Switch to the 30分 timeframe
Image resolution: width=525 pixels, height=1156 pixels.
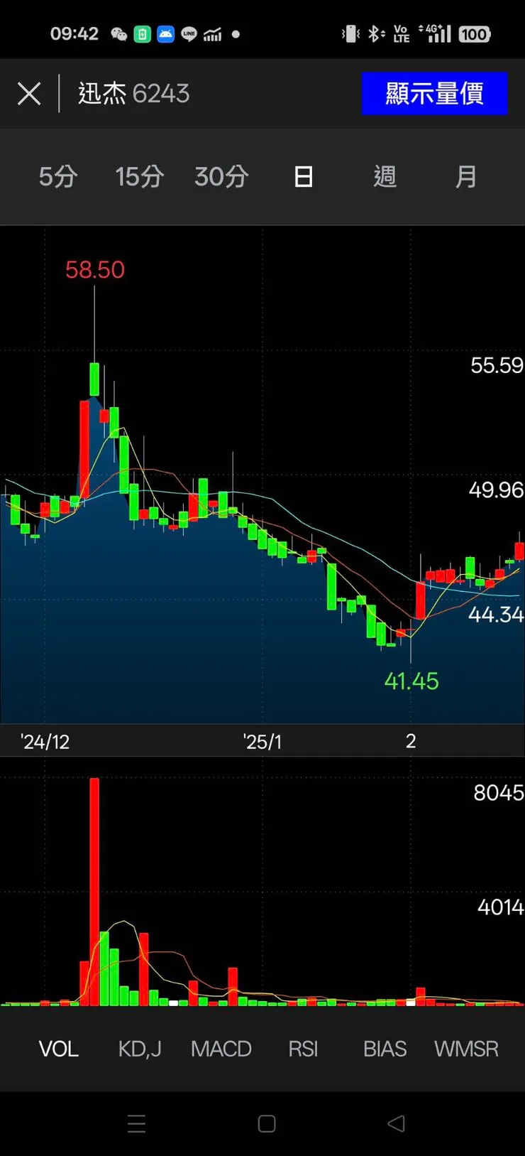[x=221, y=176]
